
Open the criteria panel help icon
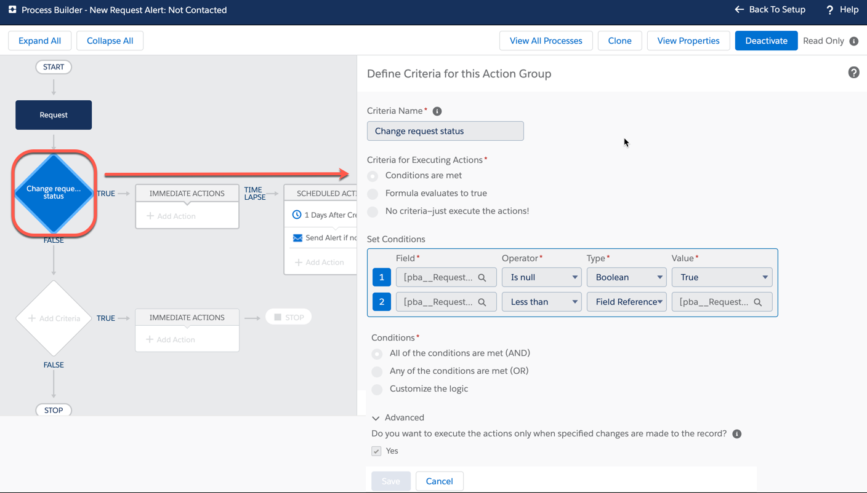click(x=853, y=72)
